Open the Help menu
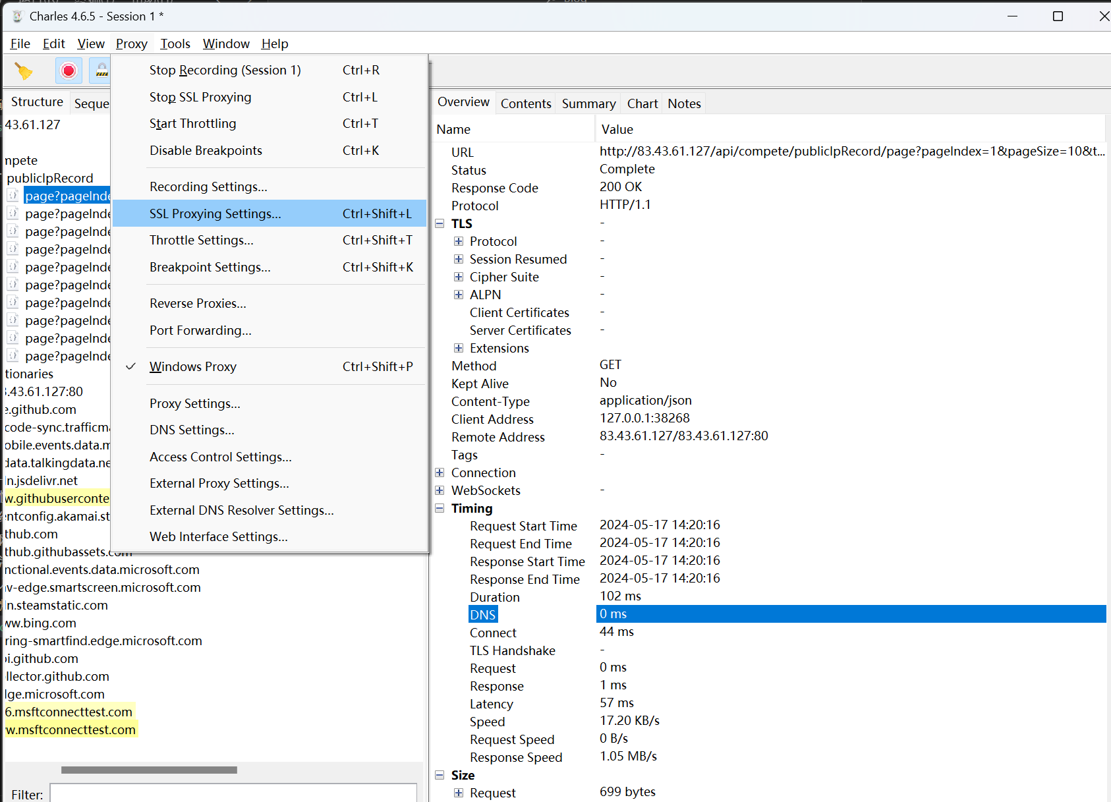This screenshot has height=802, width=1111. coord(275,43)
